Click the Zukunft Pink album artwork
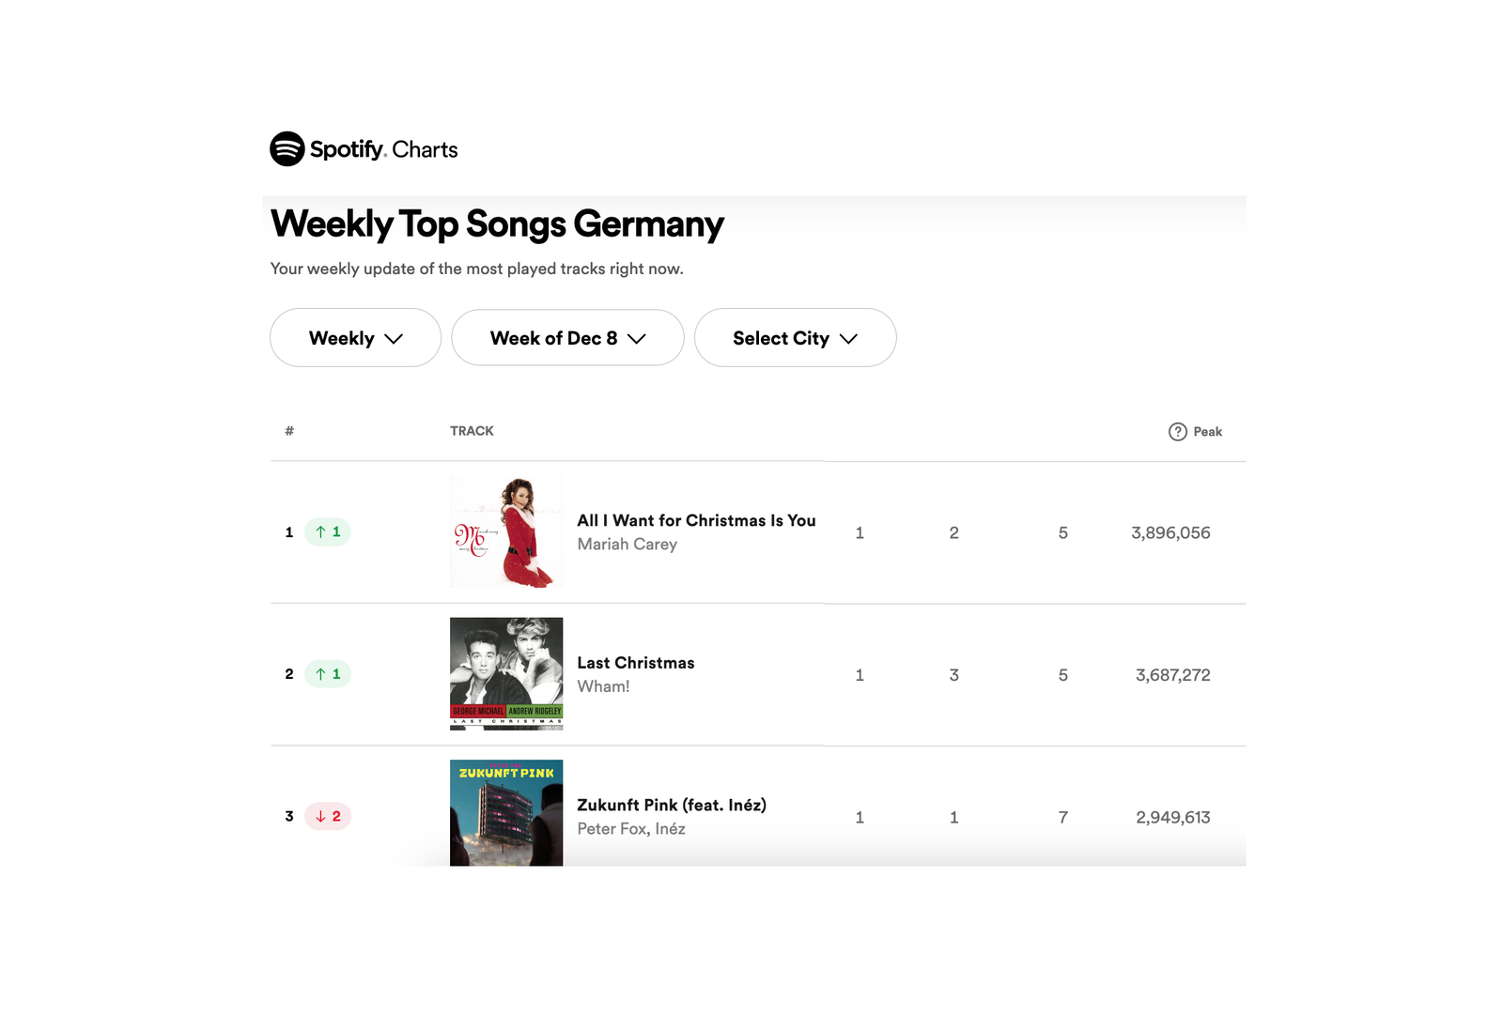The height and width of the screenshot is (1015, 1503). (x=505, y=811)
